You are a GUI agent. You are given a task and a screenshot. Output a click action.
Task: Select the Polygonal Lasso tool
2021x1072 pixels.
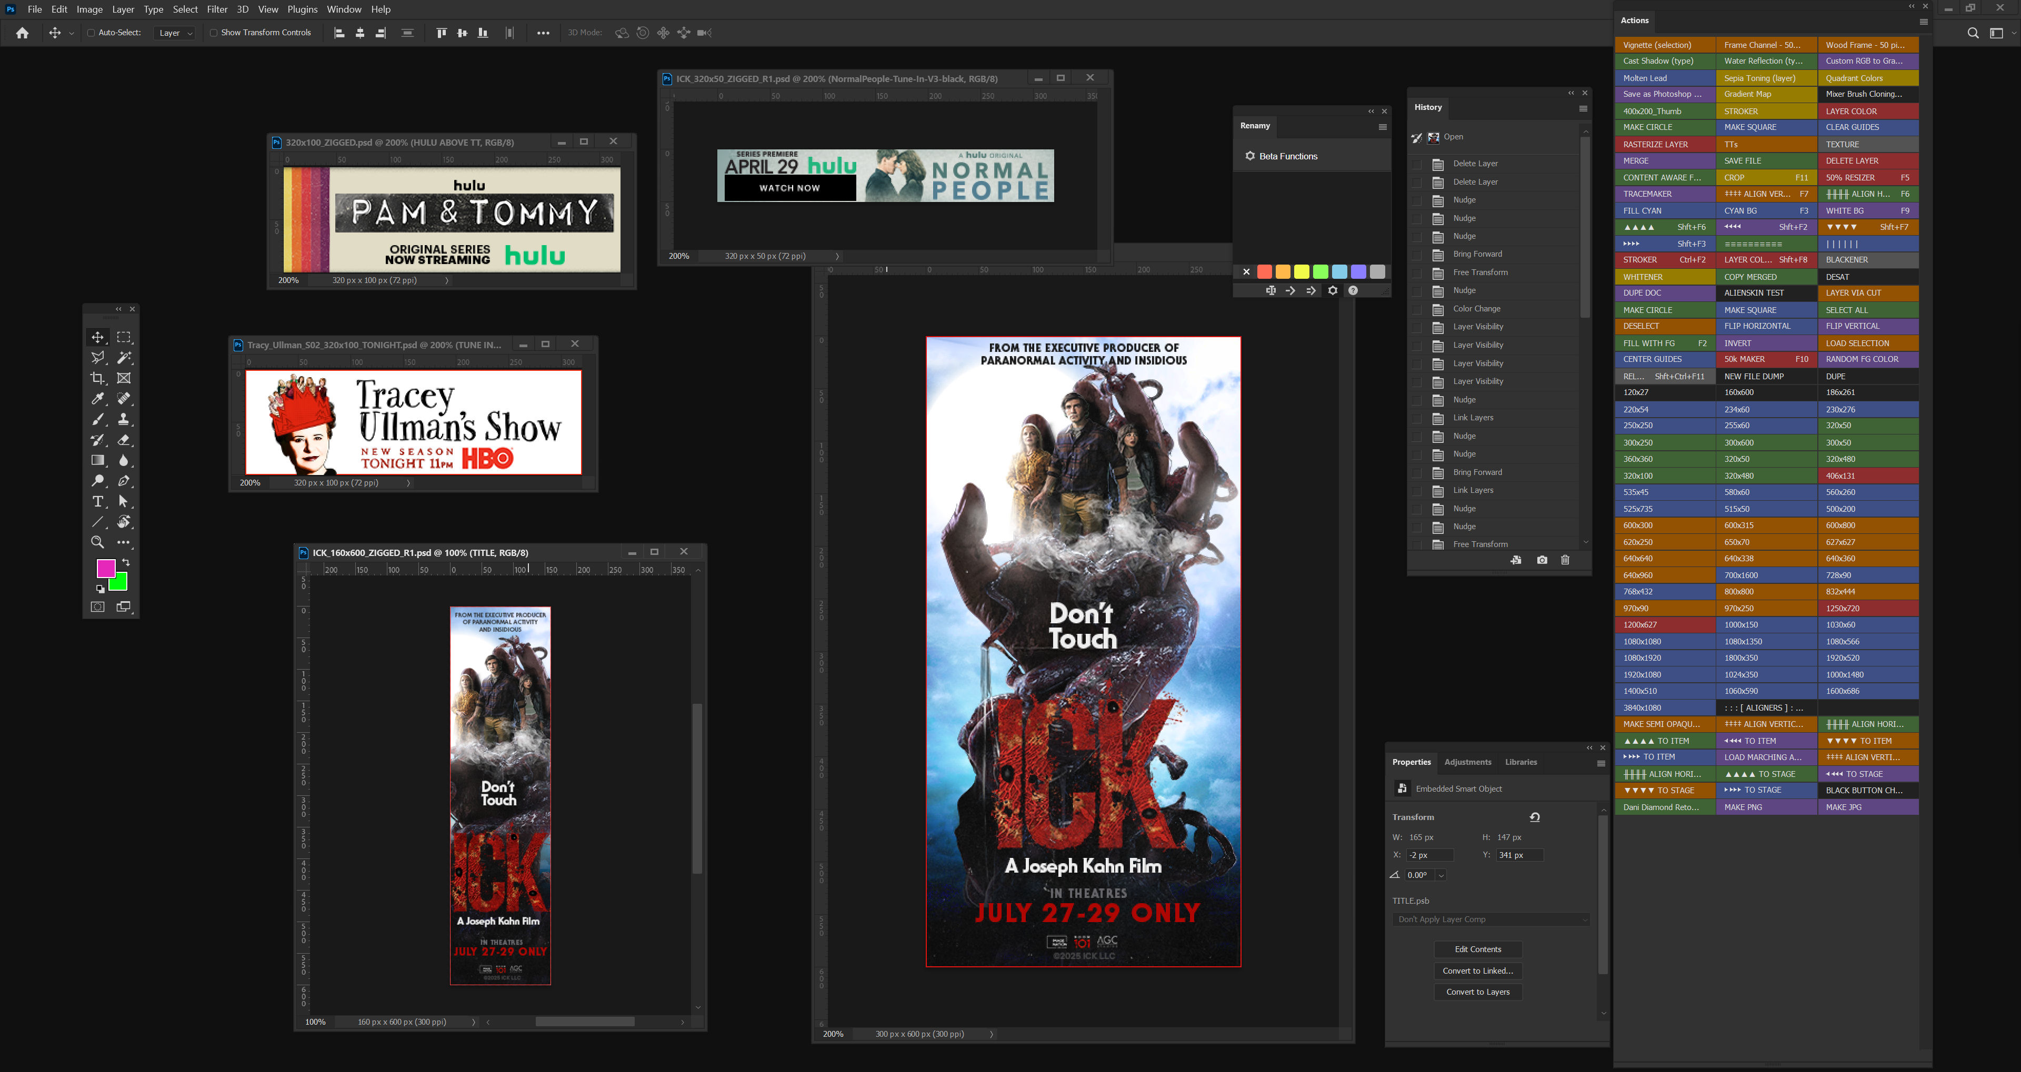(97, 358)
